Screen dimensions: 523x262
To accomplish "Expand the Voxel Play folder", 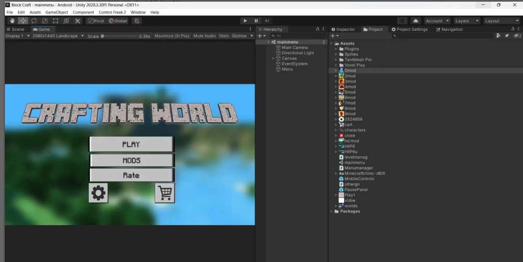I will (336, 65).
